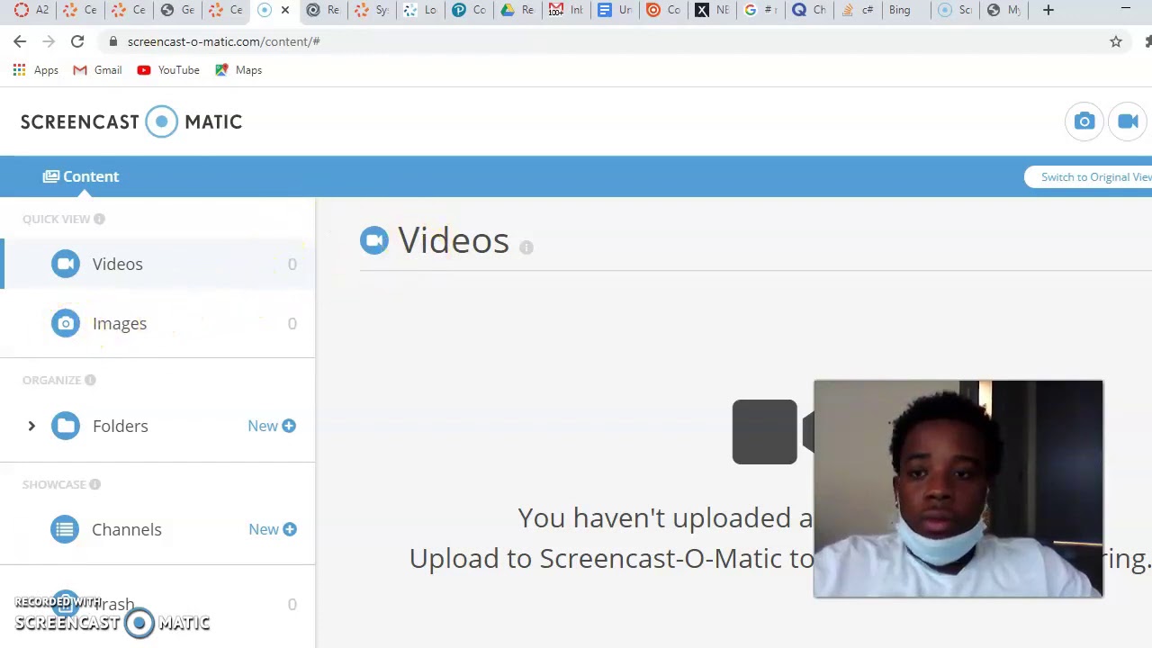Image resolution: width=1152 pixels, height=648 pixels.
Task: Switch to the 'Lo' browser tab
Action: (422, 10)
